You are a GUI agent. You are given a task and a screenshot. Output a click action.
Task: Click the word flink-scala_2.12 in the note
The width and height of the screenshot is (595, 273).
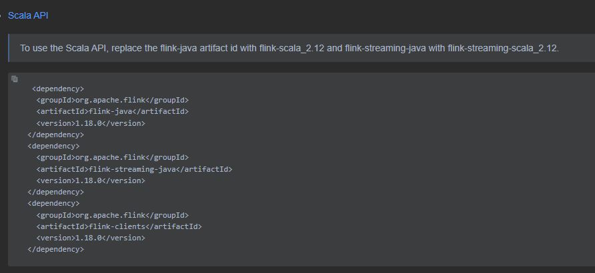coord(291,49)
